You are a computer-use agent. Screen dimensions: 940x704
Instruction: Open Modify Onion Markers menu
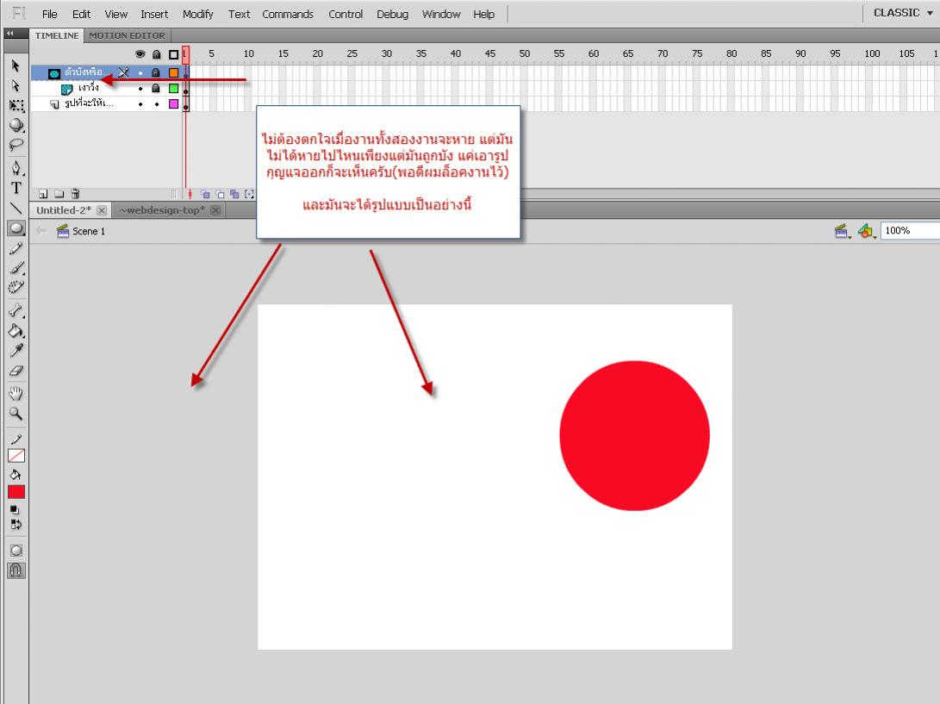click(249, 194)
